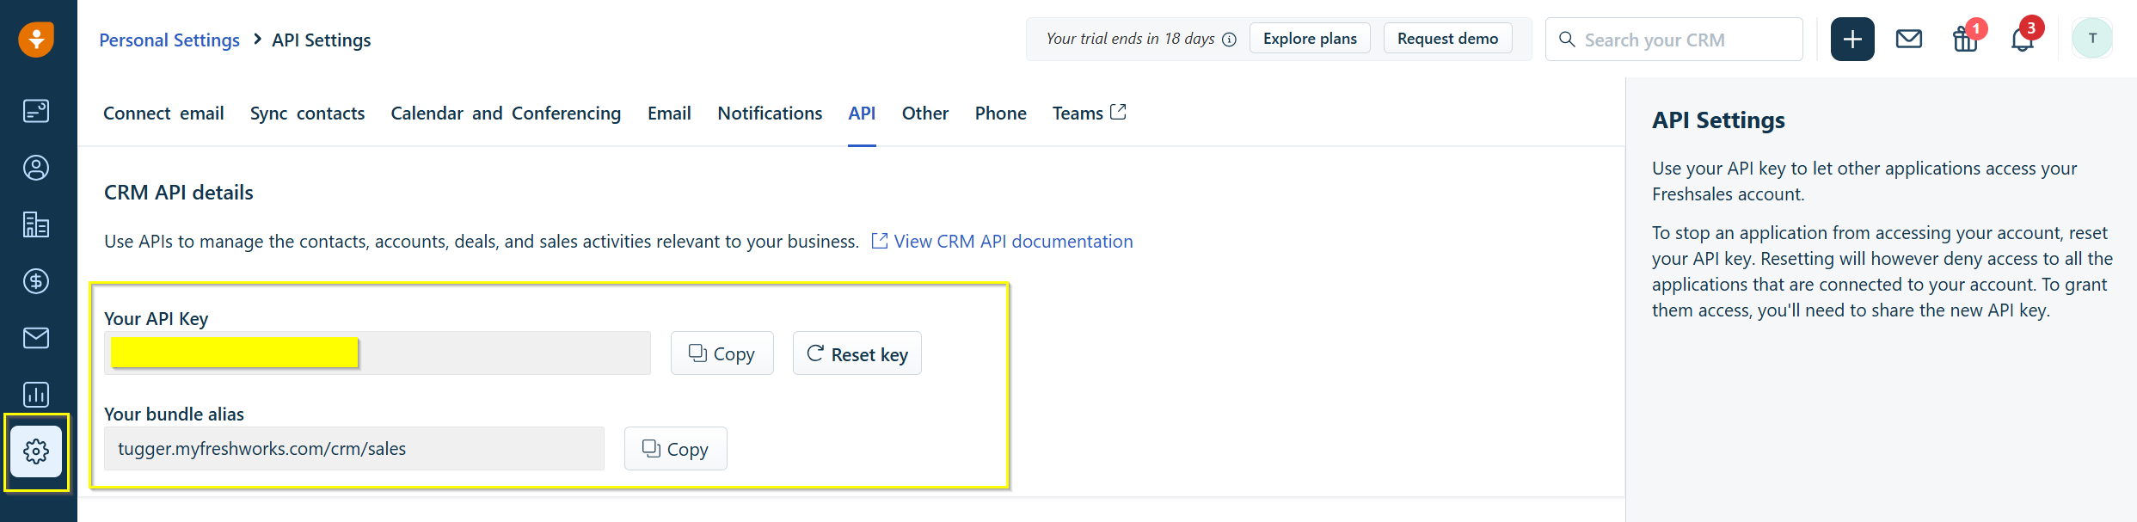The width and height of the screenshot is (2137, 522).
Task: Click the CRM API details heading
Action: 179,193
